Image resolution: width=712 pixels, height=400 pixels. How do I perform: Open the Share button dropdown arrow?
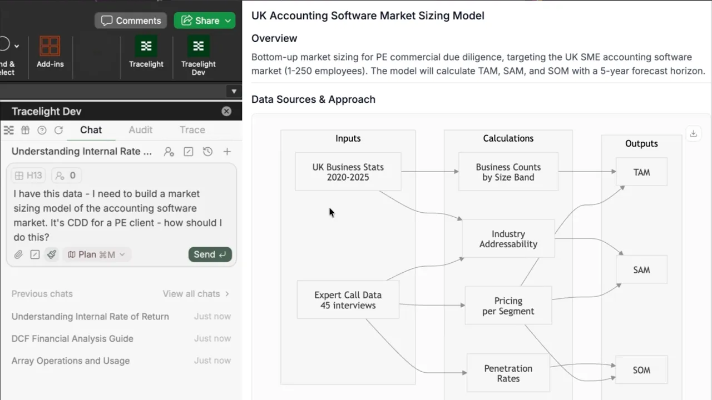[228, 21]
